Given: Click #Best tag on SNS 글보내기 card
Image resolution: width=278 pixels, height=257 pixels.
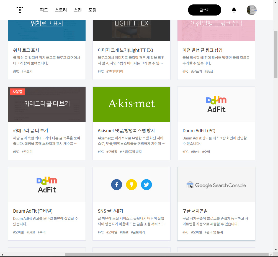Looking at the screenshot, I should click(124, 232).
